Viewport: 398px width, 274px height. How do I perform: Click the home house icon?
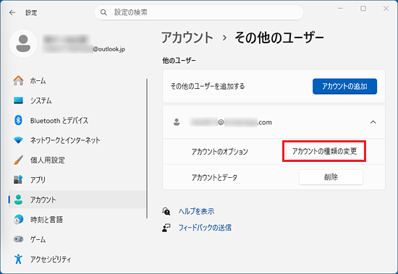pos(18,81)
